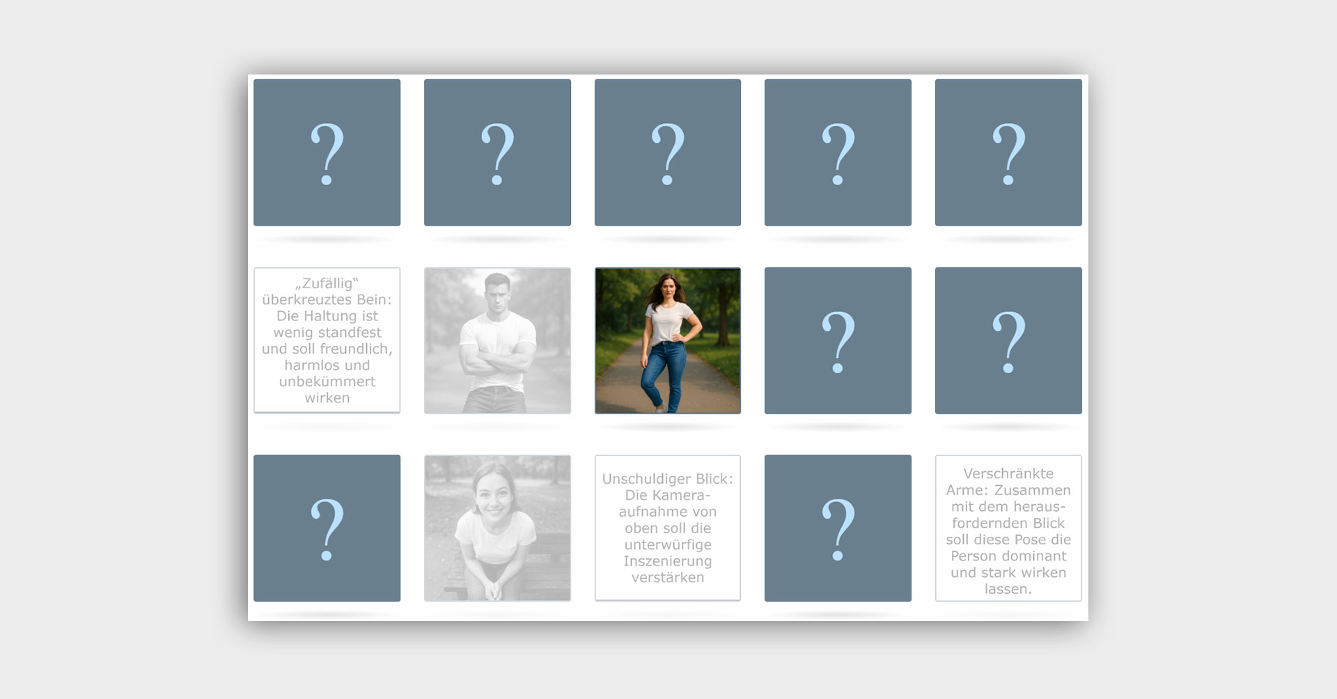Screen dimensions: 1337x699
Task: Click the color photo of woman in jeans
Action: pyautogui.click(x=667, y=340)
